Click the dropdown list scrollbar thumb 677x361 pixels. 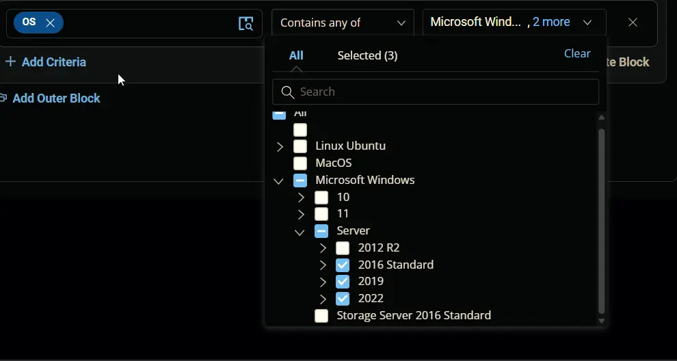(602, 221)
